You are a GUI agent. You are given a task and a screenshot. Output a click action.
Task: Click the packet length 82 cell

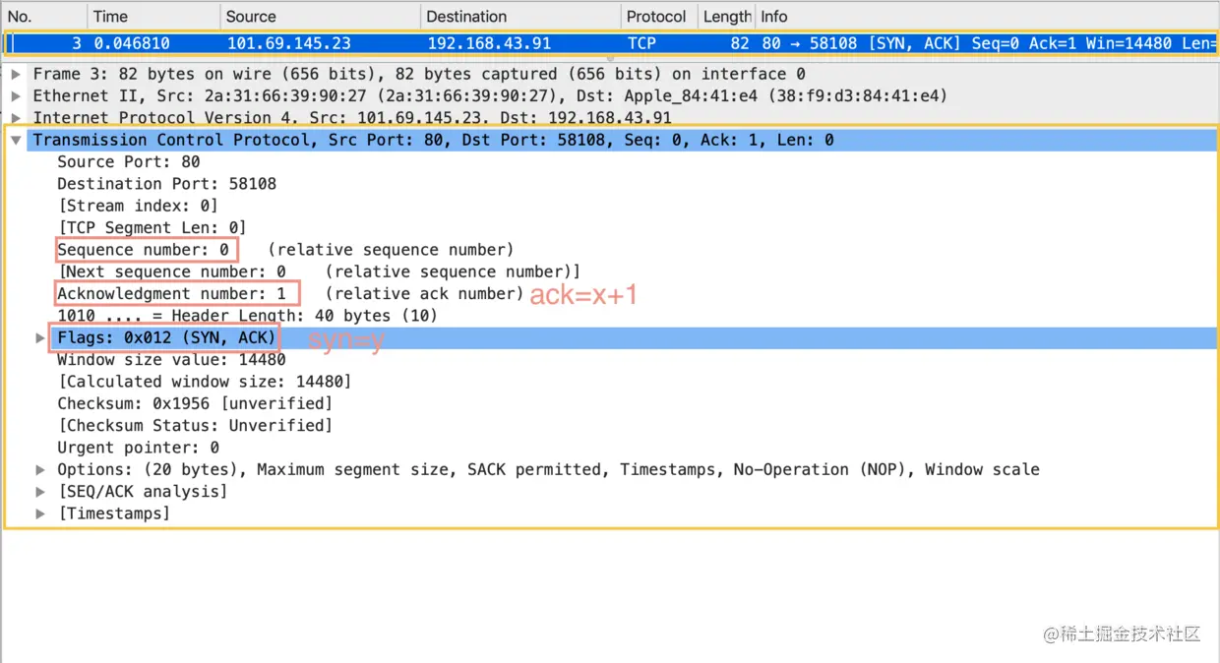pyautogui.click(x=740, y=43)
